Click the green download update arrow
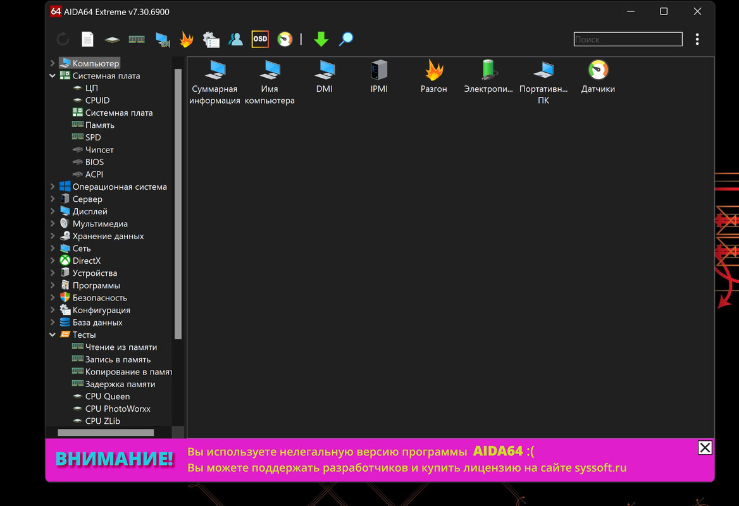Image resolution: width=739 pixels, height=506 pixels. pyautogui.click(x=321, y=39)
